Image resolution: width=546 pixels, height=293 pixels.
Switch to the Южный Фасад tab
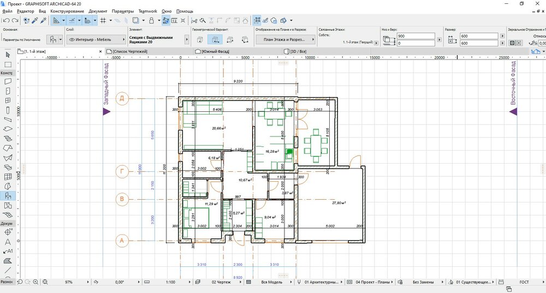215,51
